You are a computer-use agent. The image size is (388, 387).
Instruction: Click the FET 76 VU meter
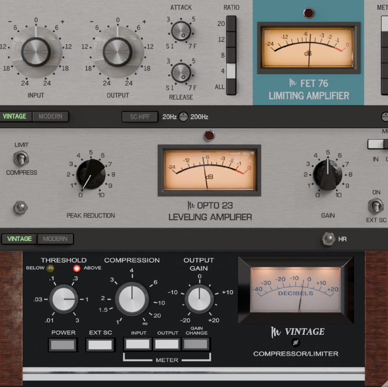(309, 48)
